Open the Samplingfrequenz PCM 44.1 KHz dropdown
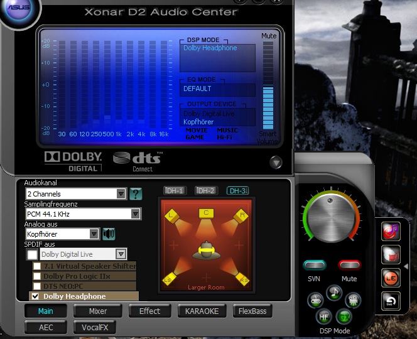 click(x=84, y=214)
